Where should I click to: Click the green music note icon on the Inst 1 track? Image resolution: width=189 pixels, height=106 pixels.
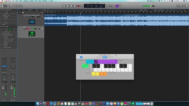point(32,34)
